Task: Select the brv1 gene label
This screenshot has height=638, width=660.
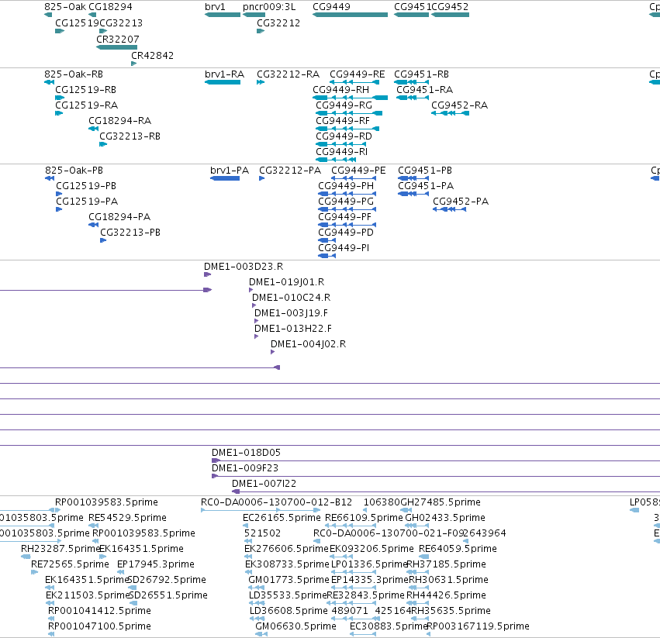Action: click(215, 7)
